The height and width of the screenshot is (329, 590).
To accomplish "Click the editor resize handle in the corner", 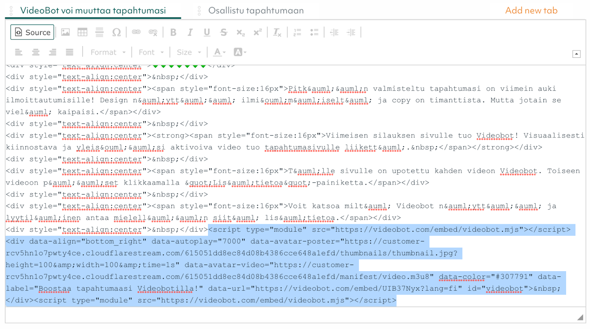I will tap(580, 317).
